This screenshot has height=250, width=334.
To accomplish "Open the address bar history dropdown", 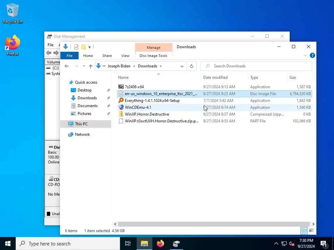I will [x=182, y=66].
